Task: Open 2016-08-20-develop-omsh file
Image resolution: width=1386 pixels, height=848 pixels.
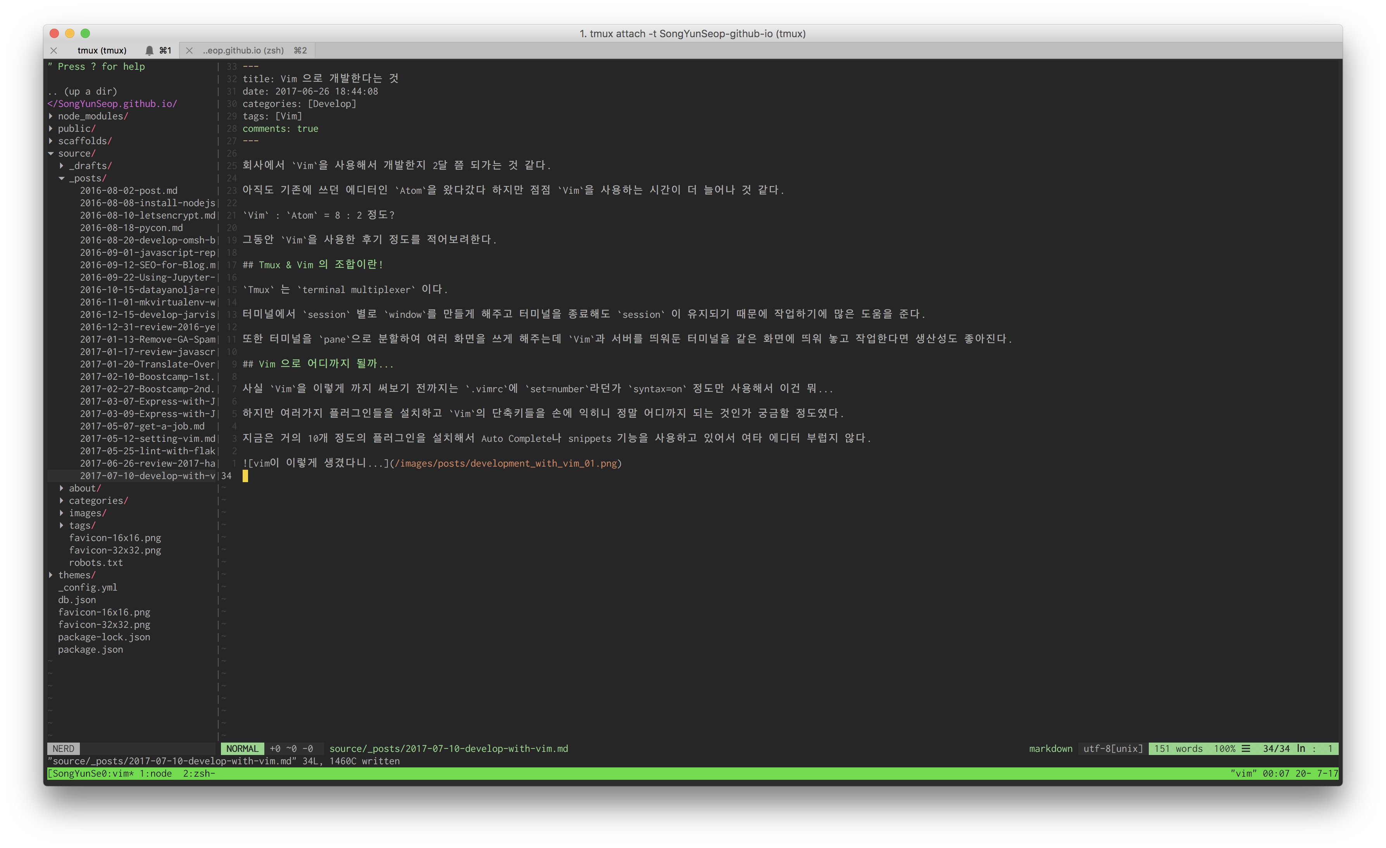Action: point(147,240)
